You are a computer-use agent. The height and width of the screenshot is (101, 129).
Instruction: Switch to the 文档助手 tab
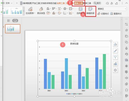44,3
